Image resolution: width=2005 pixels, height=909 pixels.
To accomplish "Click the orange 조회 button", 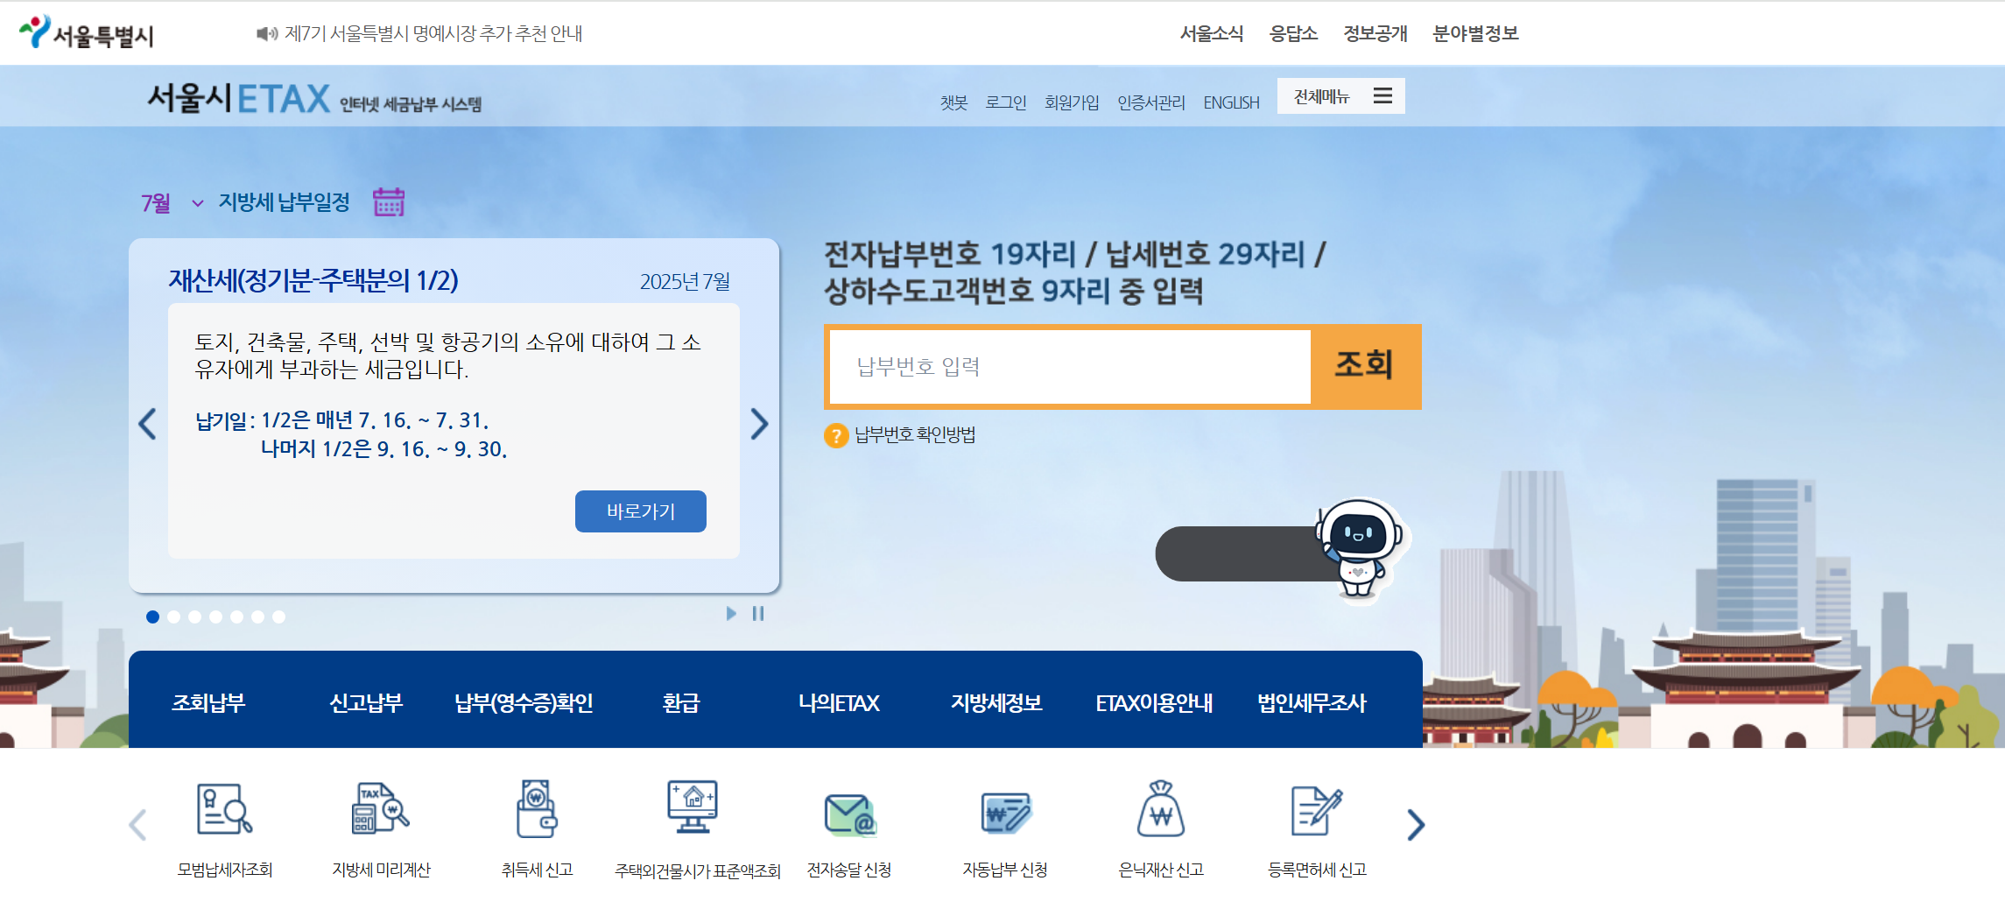I will click(1364, 366).
